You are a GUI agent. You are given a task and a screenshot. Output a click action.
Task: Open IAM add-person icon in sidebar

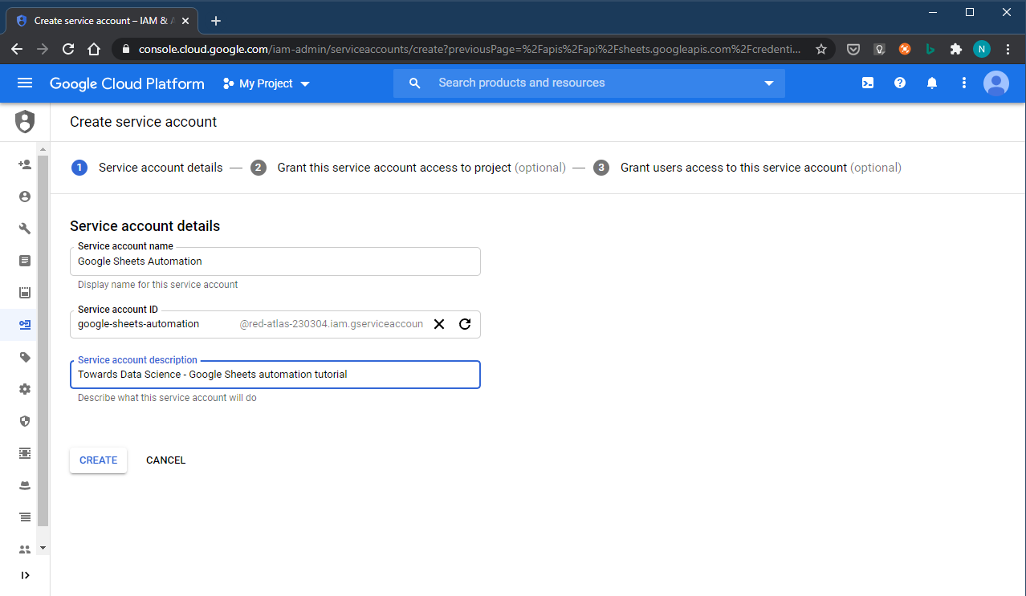(x=25, y=164)
